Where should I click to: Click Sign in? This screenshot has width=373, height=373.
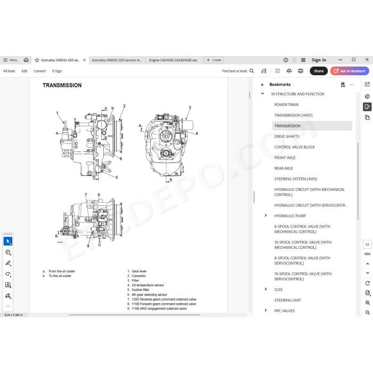(319, 60)
